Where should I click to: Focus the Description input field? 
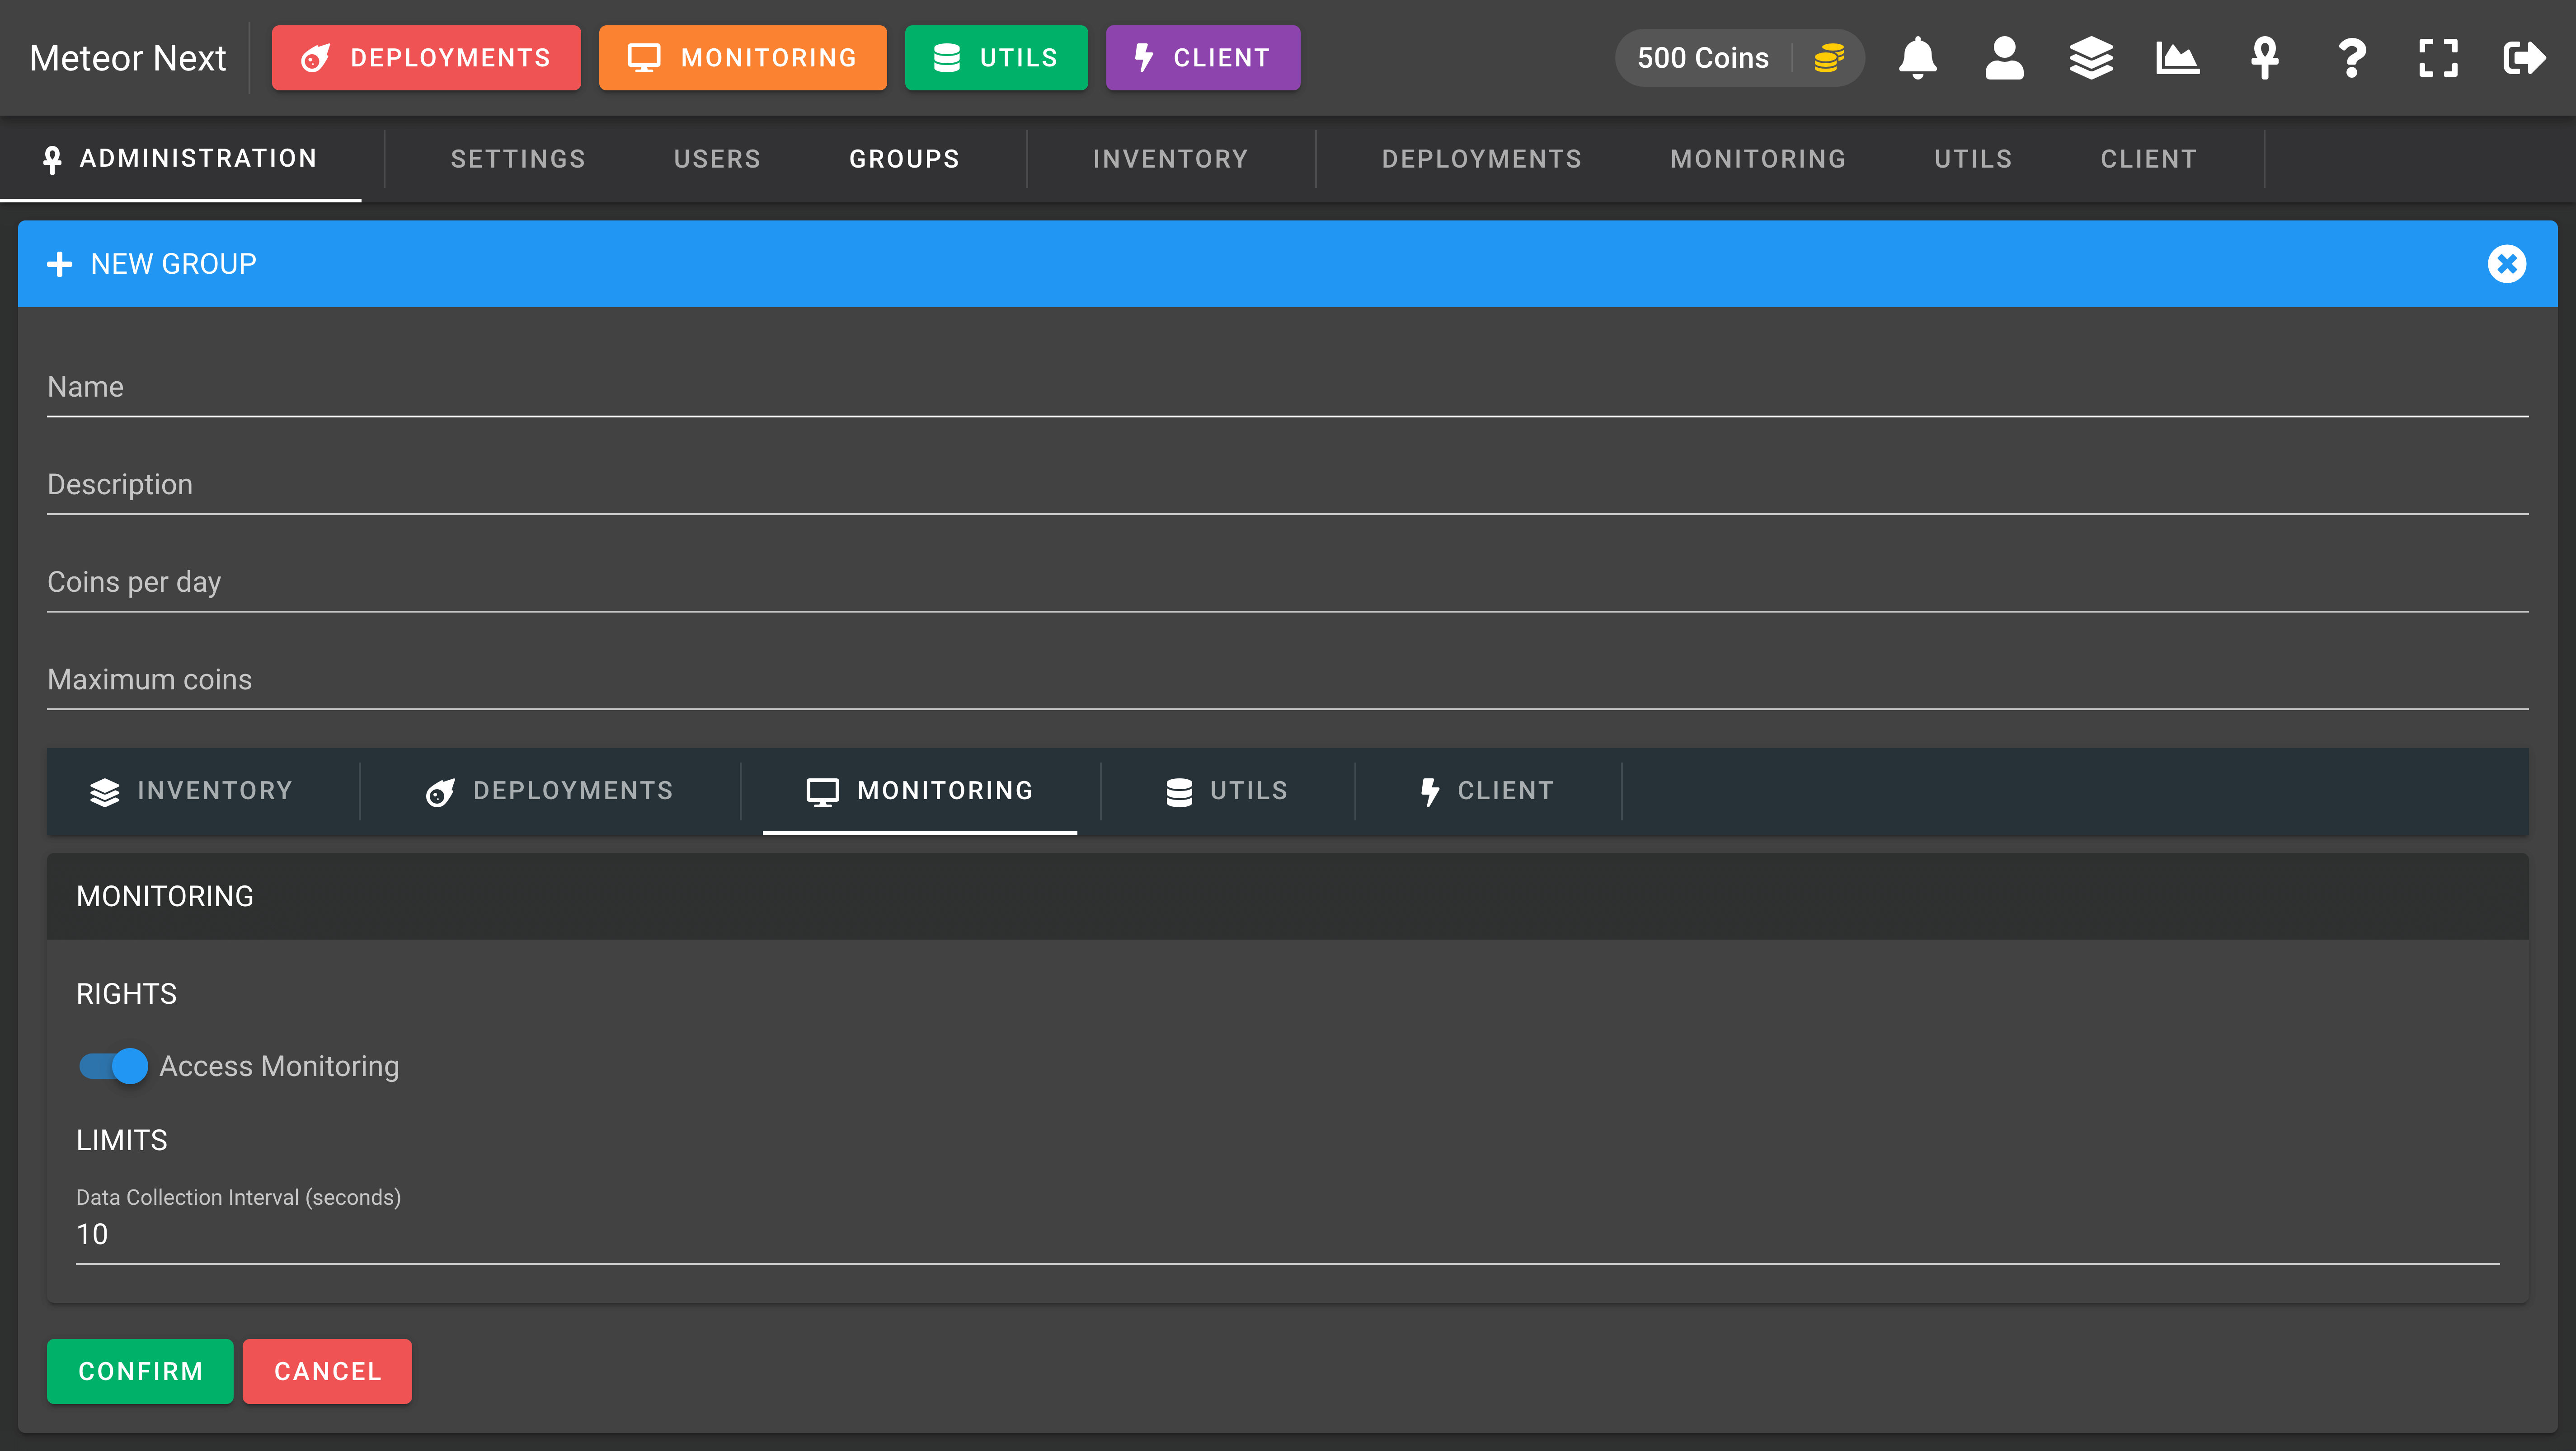[x=1288, y=486]
